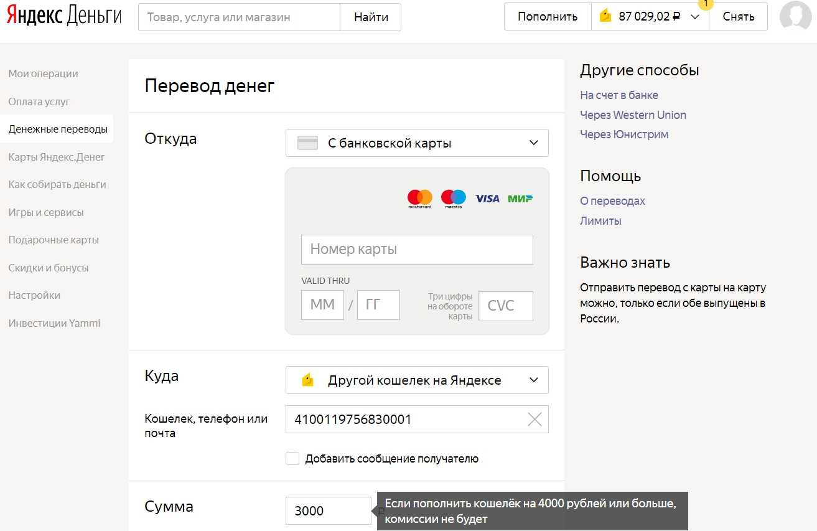The width and height of the screenshot is (817, 531).
Task: Open Карты Яндекс.Денег section
Action: point(57,157)
